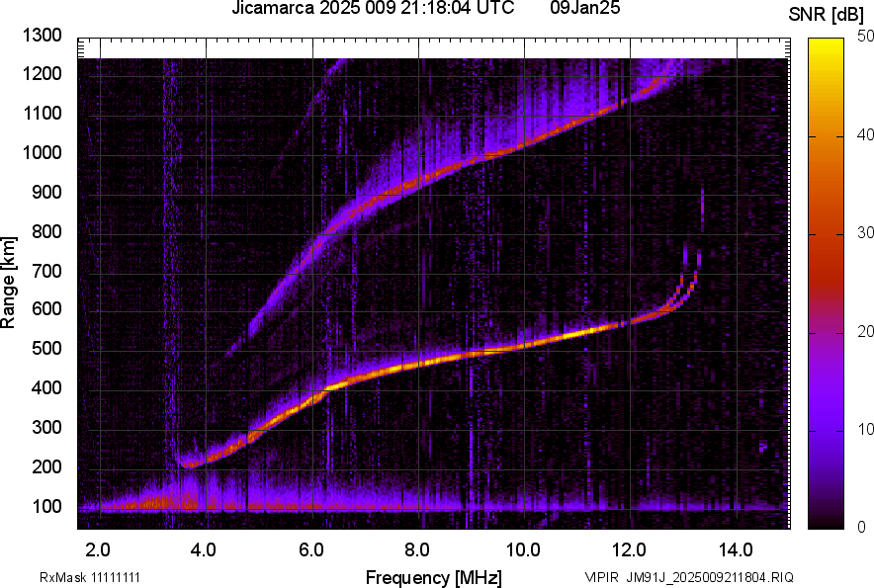Click the Range [km] axis label
874x588 pixels.
coord(9,282)
